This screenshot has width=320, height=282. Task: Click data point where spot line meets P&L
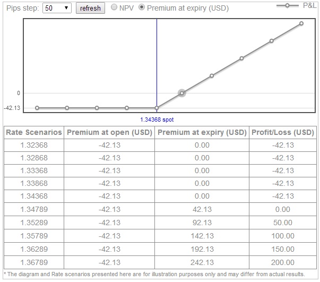(x=157, y=108)
